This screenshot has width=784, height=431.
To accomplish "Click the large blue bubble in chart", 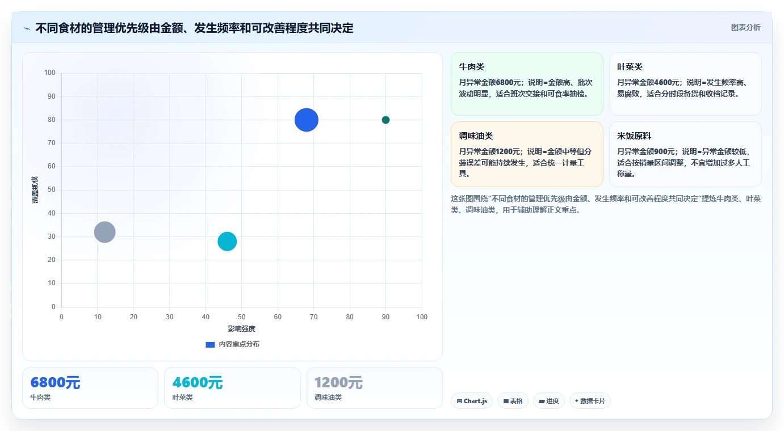I will [307, 120].
